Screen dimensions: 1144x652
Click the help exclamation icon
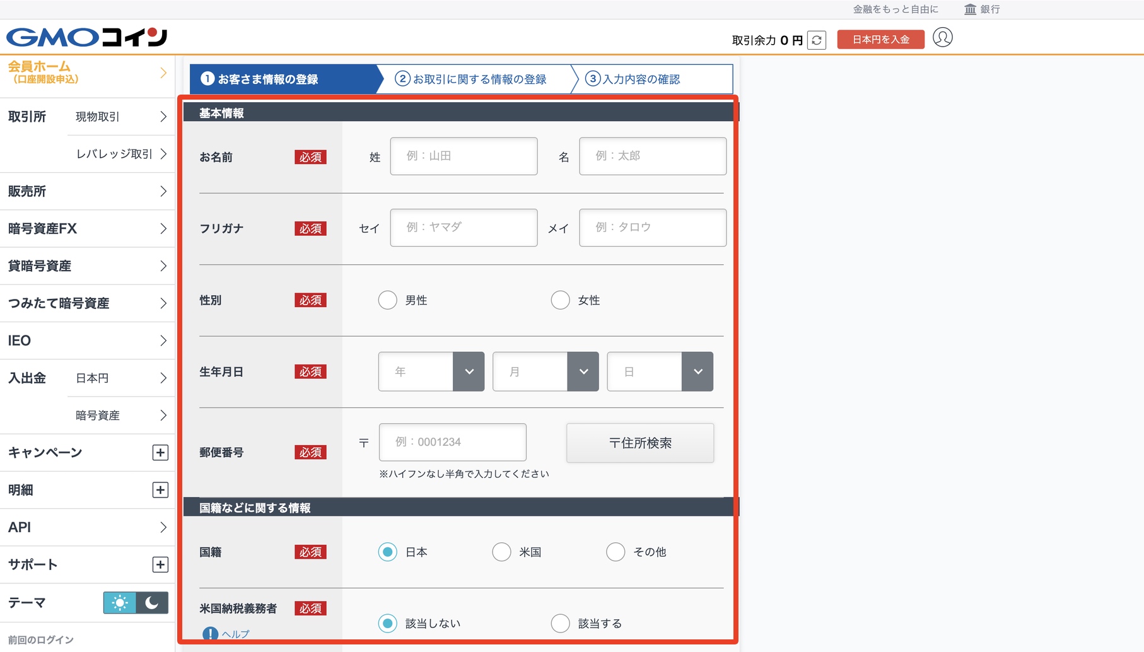(x=210, y=634)
